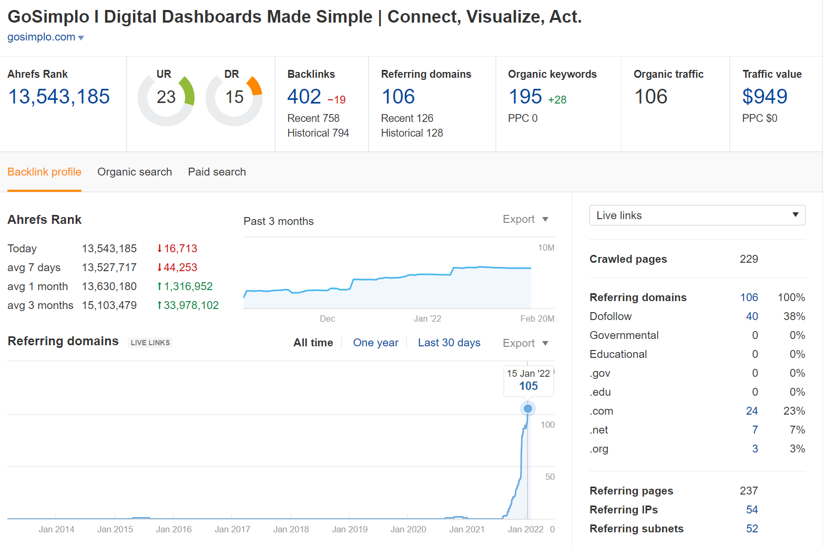Image resolution: width=824 pixels, height=546 pixels.
Task: Click the Referring pages value 237
Action: coord(749,491)
